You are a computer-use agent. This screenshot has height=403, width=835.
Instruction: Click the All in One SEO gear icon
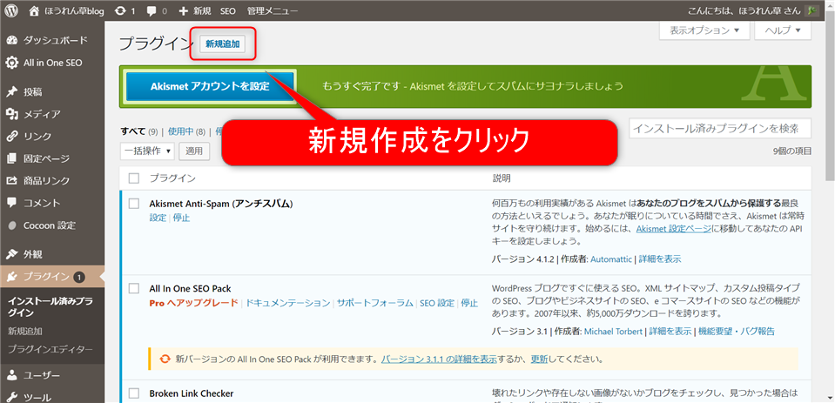pyautogui.click(x=11, y=63)
